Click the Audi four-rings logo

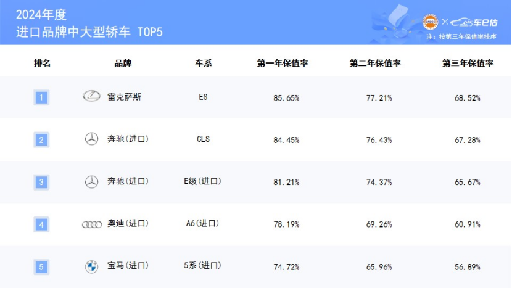[x=92, y=224]
